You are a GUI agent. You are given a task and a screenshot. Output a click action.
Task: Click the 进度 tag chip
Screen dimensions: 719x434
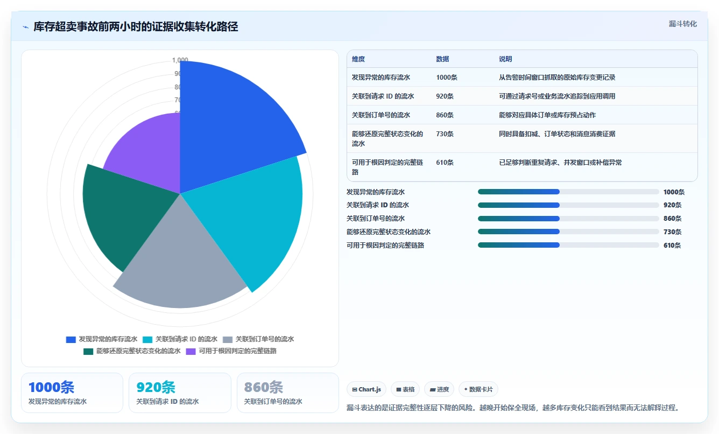[439, 389]
